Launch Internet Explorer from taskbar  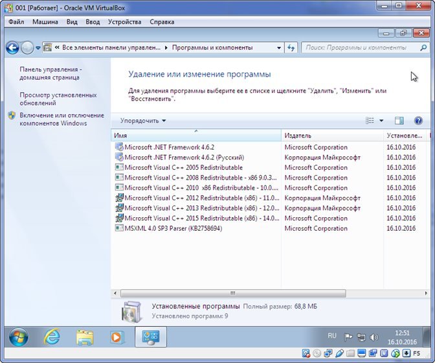click(x=52, y=337)
